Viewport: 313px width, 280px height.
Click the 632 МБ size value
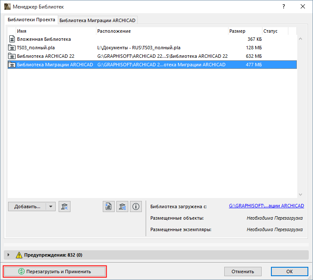tap(254, 56)
